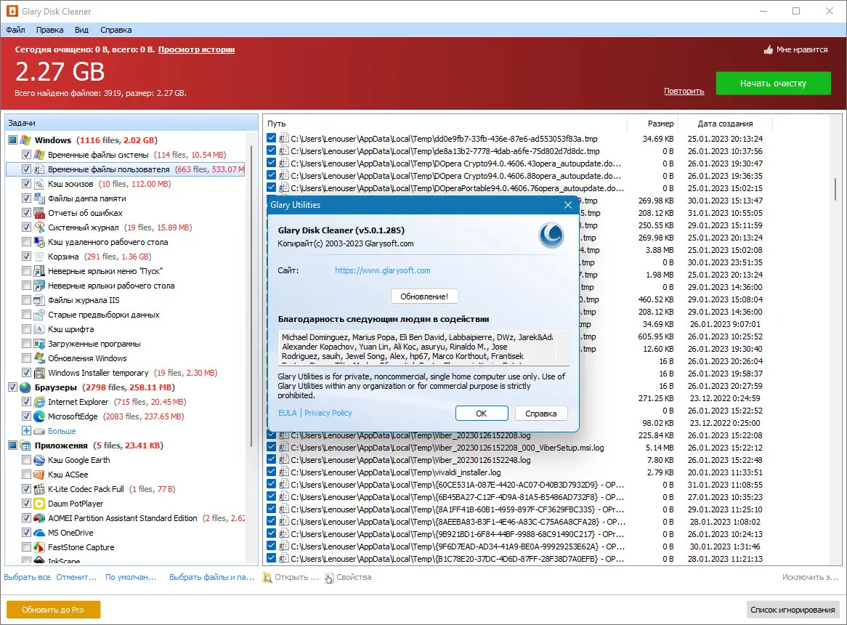Image resolution: width=847 pixels, height=625 pixels.
Task: Sort by the Размер column header
Action: click(x=652, y=124)
